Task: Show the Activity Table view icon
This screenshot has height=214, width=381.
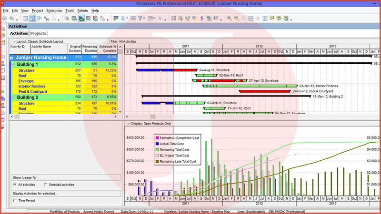Action: coord(25,18)
